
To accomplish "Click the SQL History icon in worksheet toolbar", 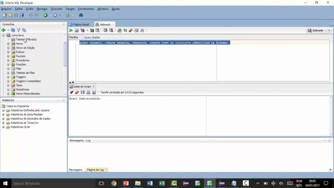I will click(136, 30).
